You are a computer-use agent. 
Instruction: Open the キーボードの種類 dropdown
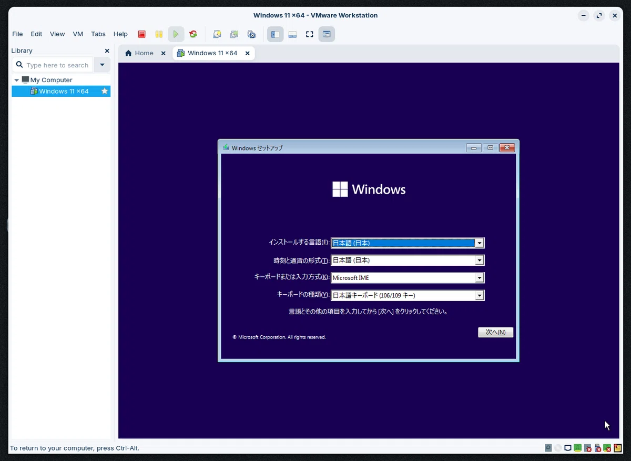coord(479,296)
